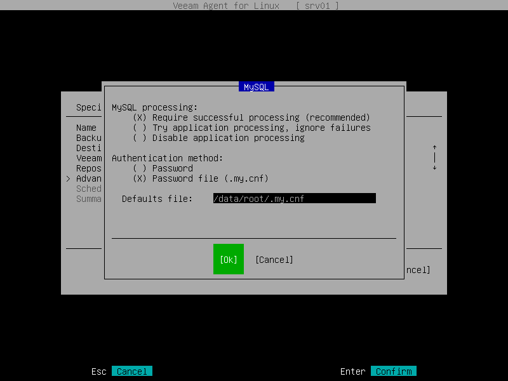
Task: Dismiss the MySQL dialog with its Cancel button
Action: (x=274, y=260)
